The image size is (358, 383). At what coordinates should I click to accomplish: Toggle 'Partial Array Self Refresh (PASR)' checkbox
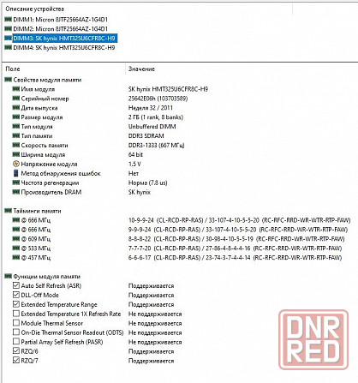(x=16, y=342)
